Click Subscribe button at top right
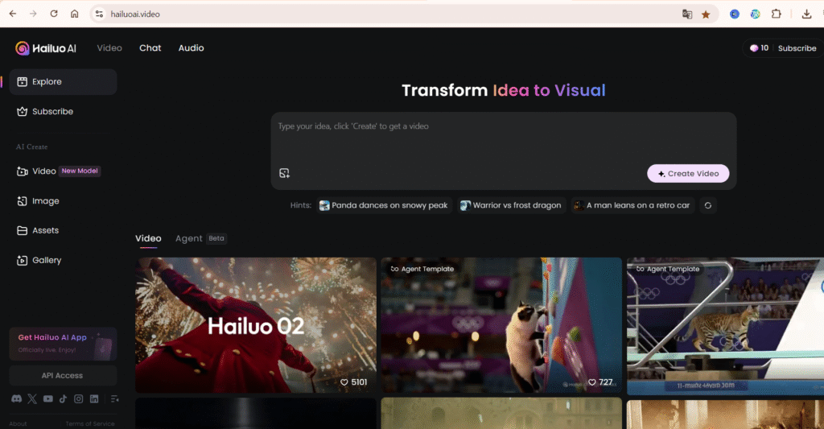824x429 pixels. click(x=797, y=47)
